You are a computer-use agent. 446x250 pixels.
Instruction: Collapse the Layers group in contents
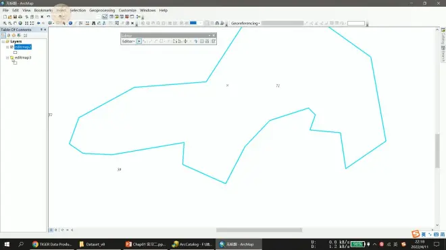(3, 41)
